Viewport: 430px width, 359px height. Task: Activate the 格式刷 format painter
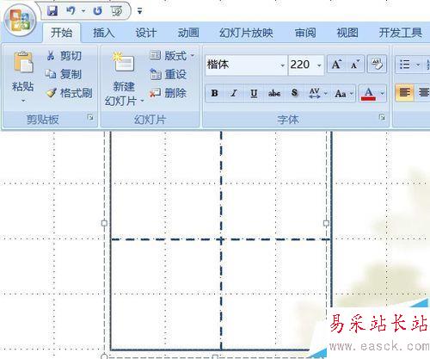tap(69, 93)
